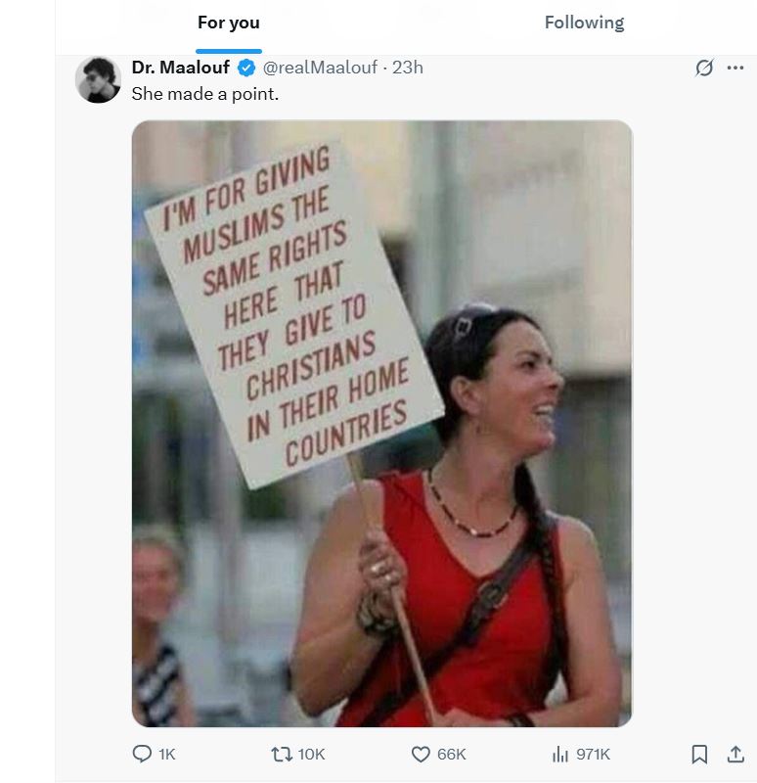757x783 pixels.
Task: Click the blue verified badge
Action: tap(247, 68)
